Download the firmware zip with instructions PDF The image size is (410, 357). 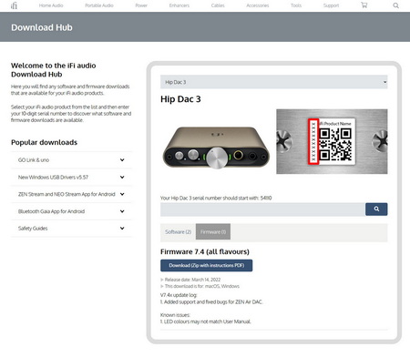pyautogui.click(x=207, y=265)
